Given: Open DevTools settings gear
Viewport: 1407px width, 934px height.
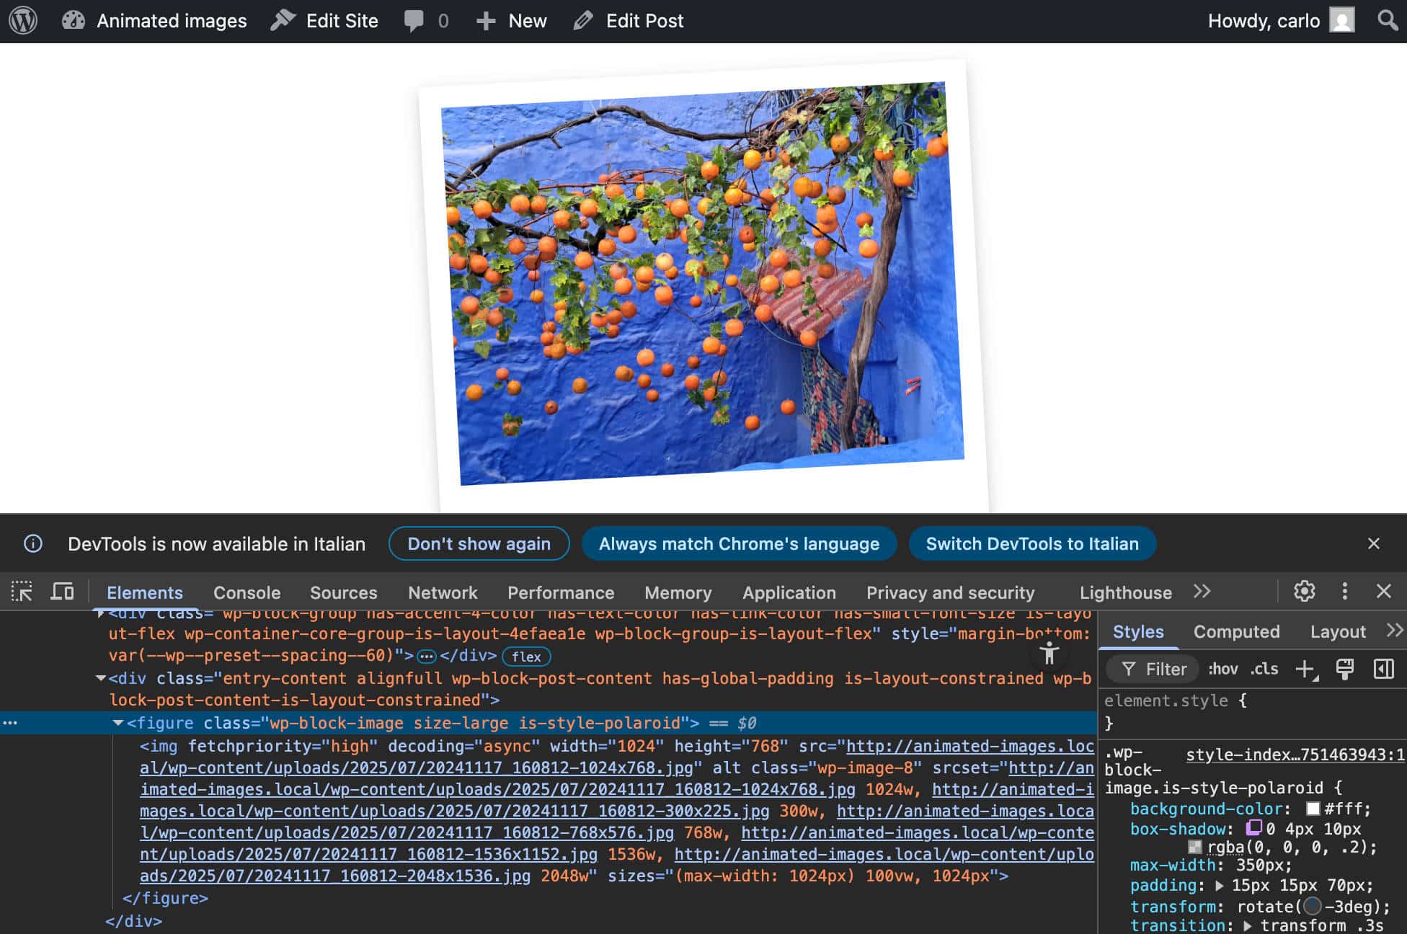Looking at the screenshot, I should point(1304,592).
